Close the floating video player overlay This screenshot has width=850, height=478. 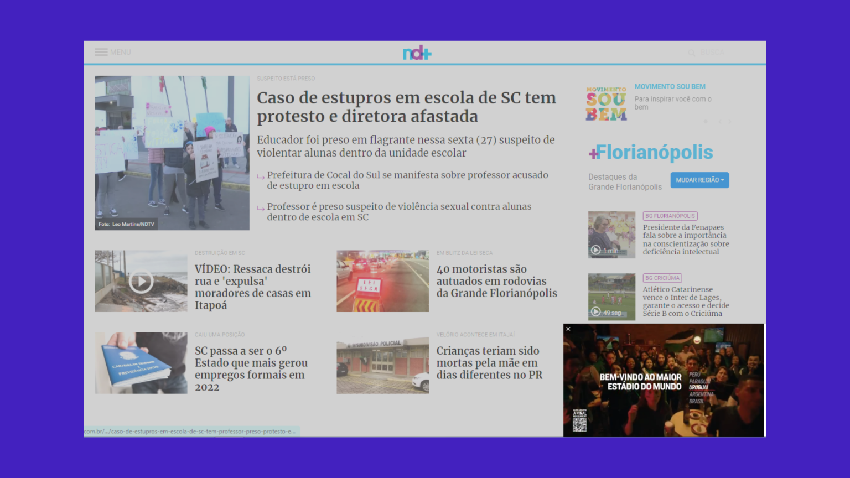(x=568, y=329)
